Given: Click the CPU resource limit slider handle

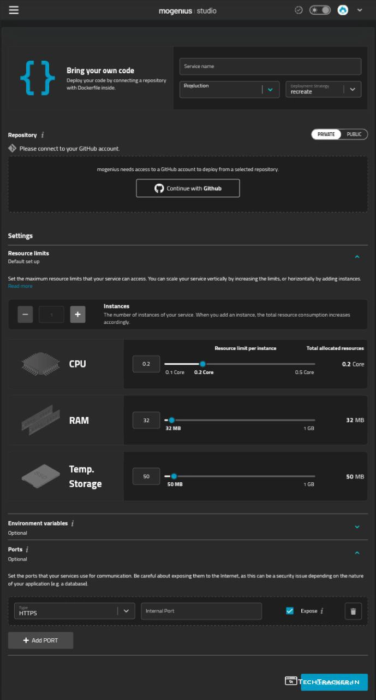Looking at the screenshot, I should click(202, 364).
